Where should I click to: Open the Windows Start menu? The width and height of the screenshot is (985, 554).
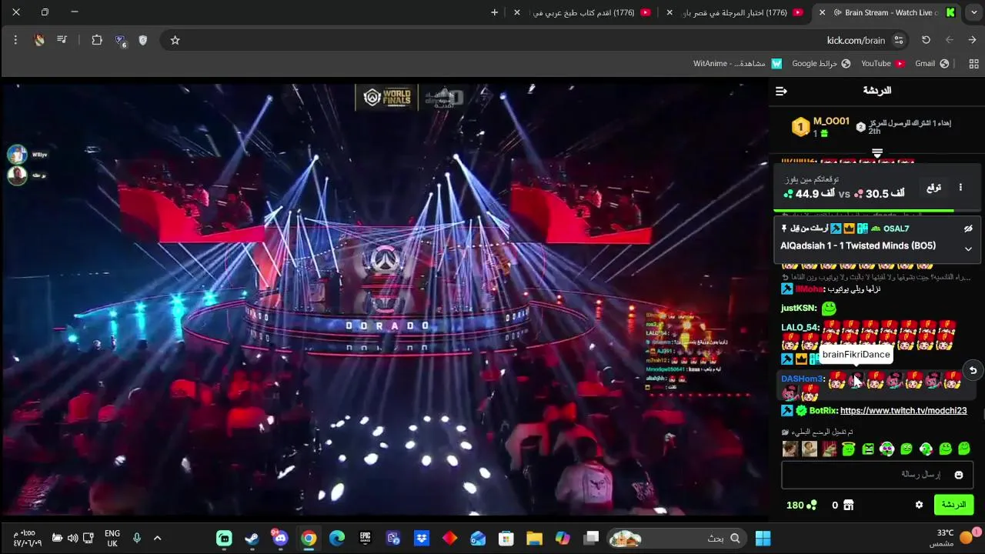(763, 538)
